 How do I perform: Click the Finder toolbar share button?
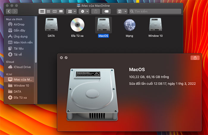(96, 11)
